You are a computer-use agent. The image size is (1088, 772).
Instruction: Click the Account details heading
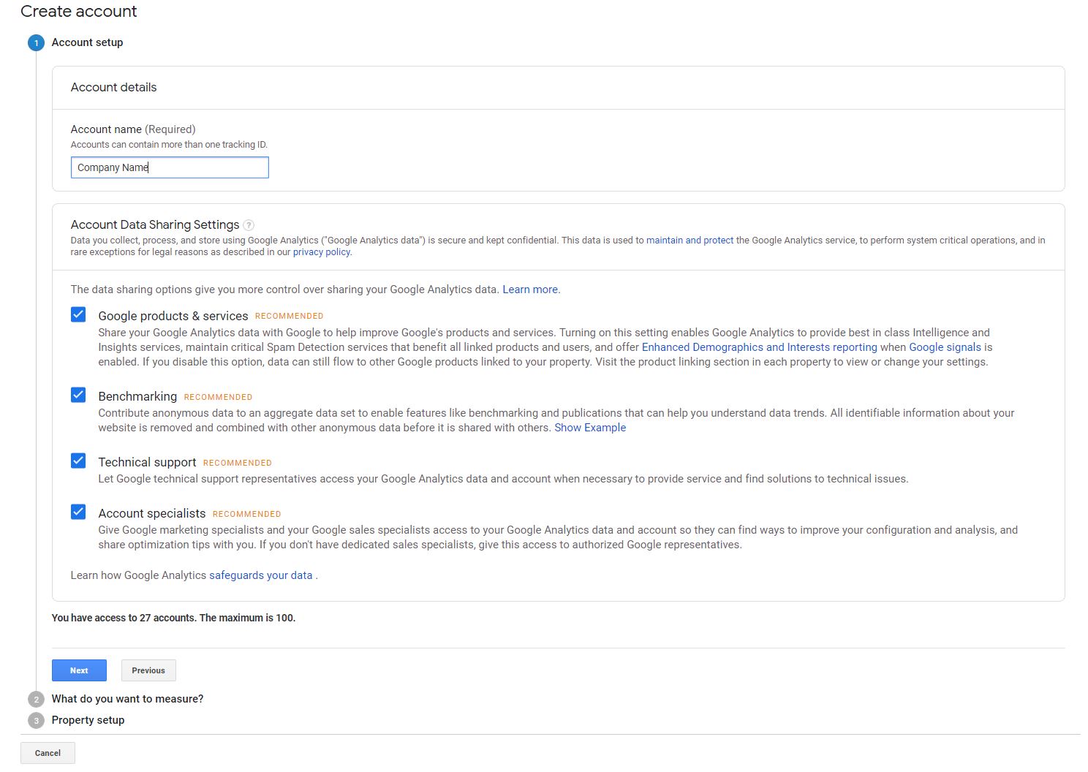click(x=113, y=87)
